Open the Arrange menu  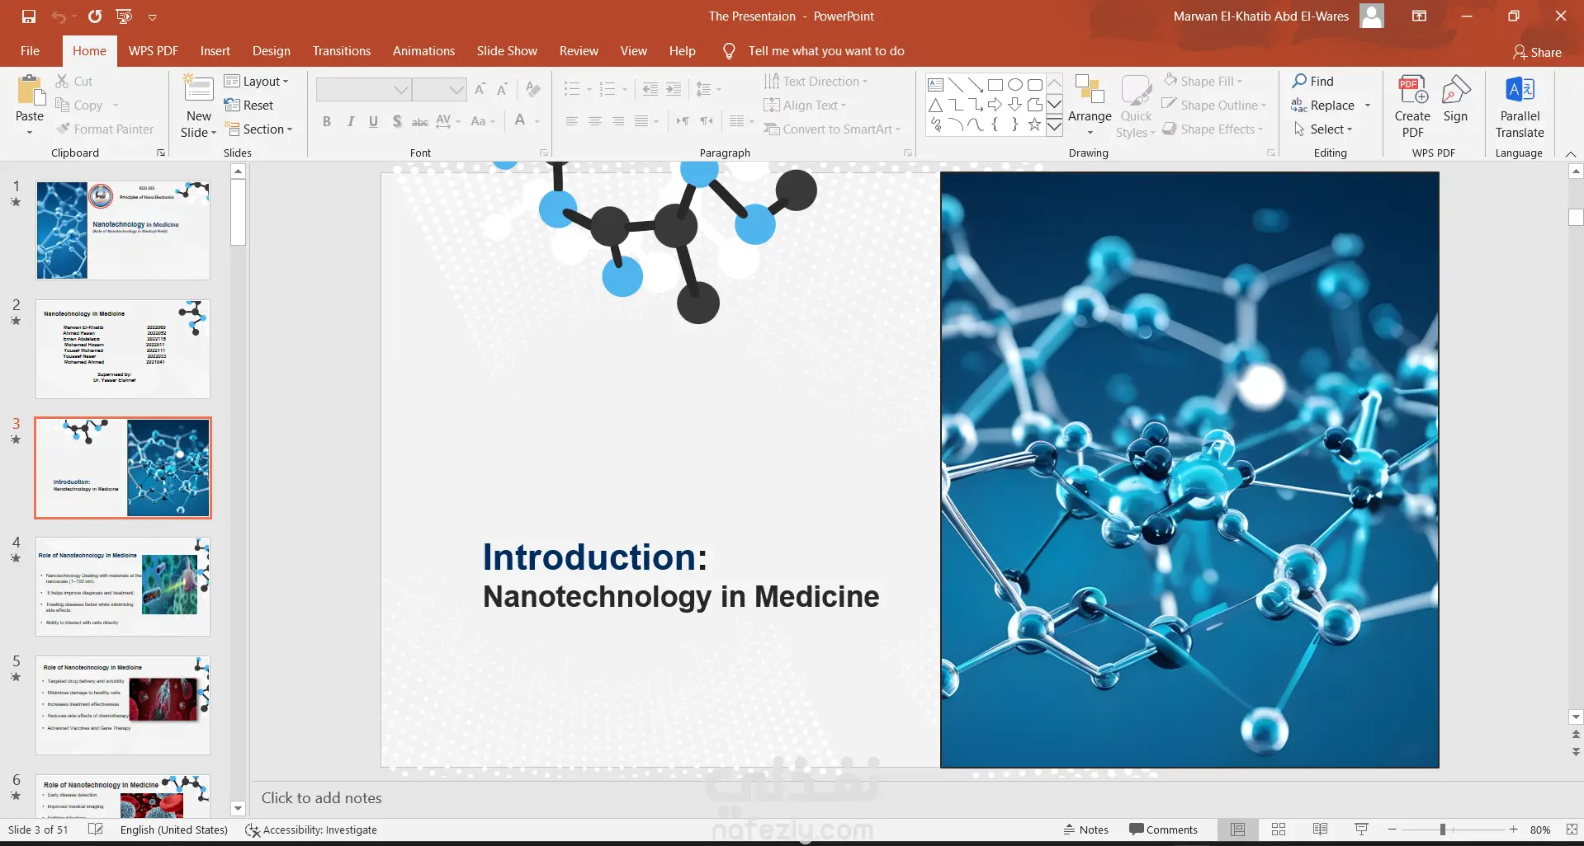[1090, 107]
